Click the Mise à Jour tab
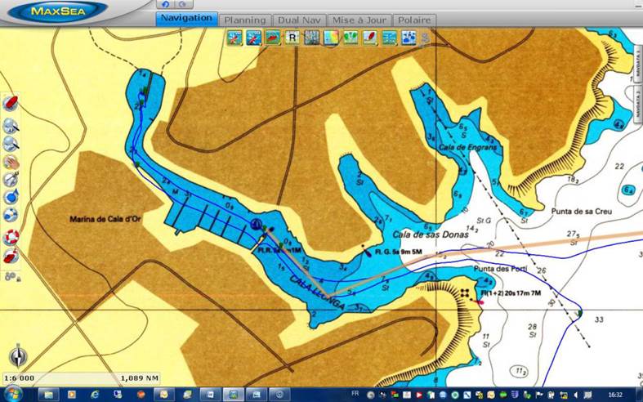 coord(359,20)
